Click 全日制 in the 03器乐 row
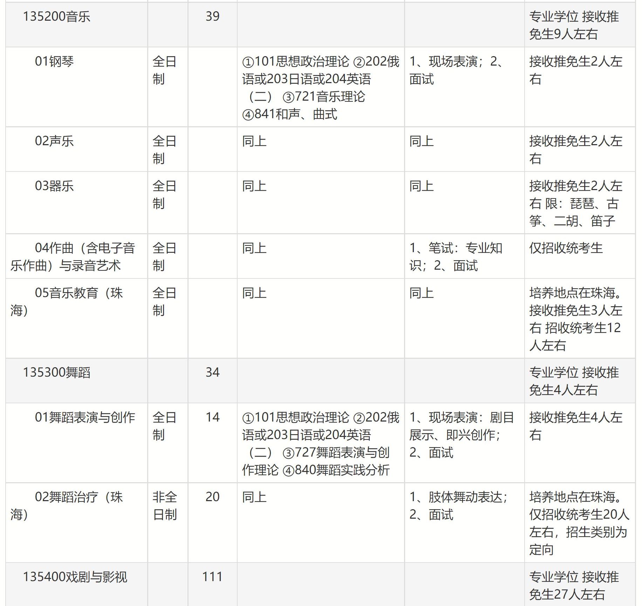The height and width of the screenshot is (606, 642). (x=164, y=195)
